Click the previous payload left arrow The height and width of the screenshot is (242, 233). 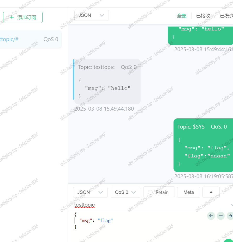[x=211, y=216]
